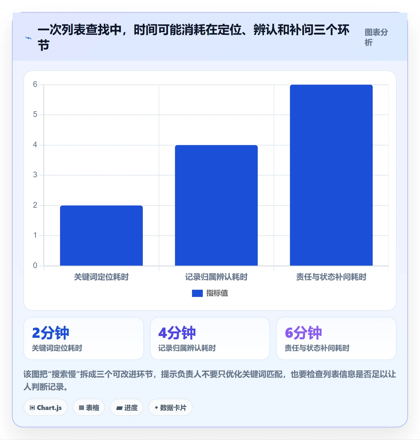Click the 数据卡片 tag
The height and width of the screenshot is (440, 420).
(x=170, y=408)
